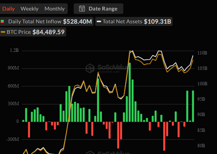Click the orange BTC Price legend swatch

pos(3,32)
